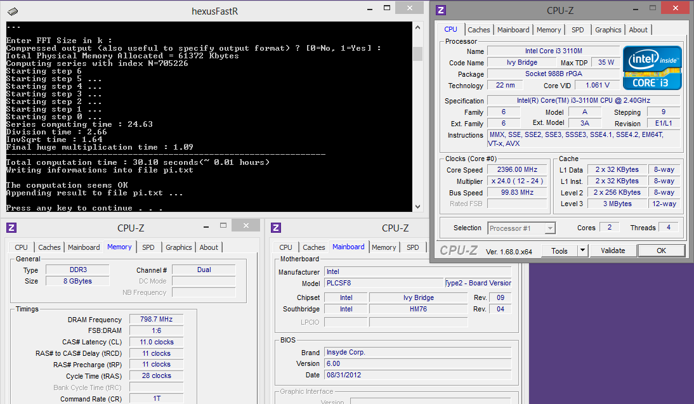Click the CAS# Latency value 11.0 clocks

point(156,342)
